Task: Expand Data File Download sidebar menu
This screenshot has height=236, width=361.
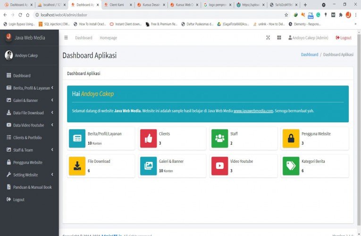Action: (29, 113)
